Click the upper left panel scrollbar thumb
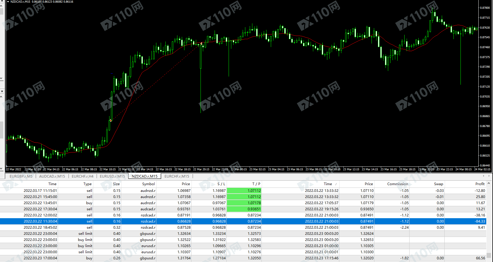The image size is (493, 262). coord(1,12)
